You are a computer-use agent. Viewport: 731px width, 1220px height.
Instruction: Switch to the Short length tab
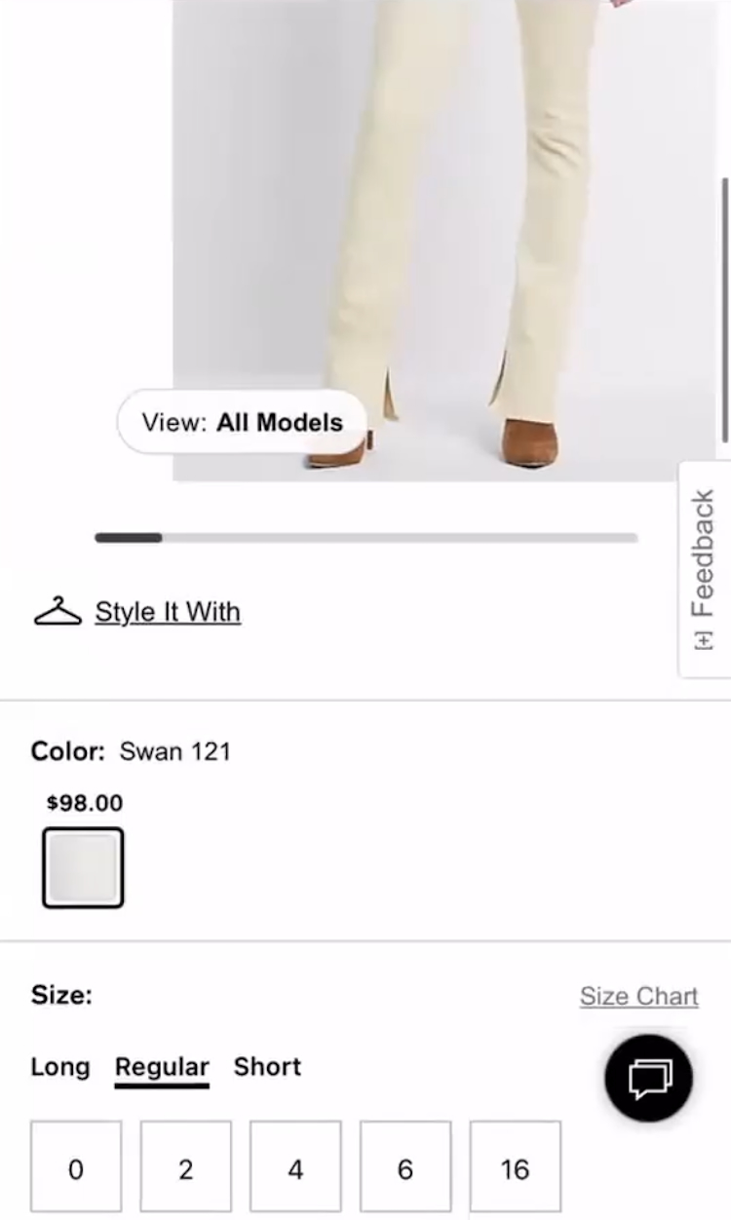pos(267,1067)
